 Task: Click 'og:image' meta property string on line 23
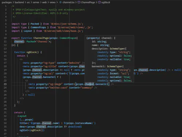(56, 84)
